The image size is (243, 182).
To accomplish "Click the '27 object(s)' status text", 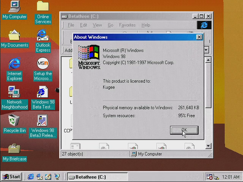I will pyautogui.click(x=73, y=154).
